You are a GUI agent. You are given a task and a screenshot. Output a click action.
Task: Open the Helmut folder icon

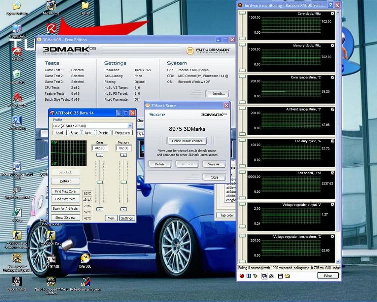pyautogui.click(x=85, y=8)
